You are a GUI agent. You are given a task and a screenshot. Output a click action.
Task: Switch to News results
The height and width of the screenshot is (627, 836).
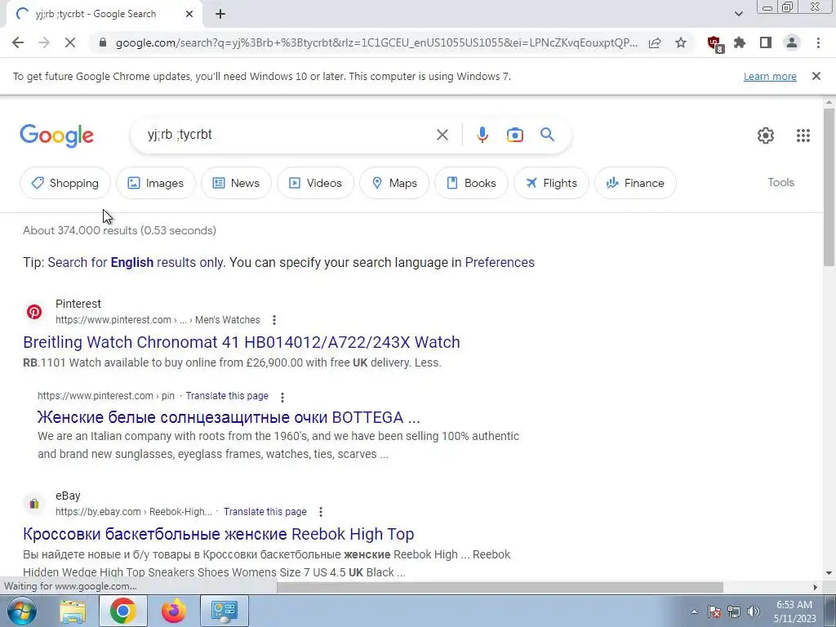click(236, 183)
